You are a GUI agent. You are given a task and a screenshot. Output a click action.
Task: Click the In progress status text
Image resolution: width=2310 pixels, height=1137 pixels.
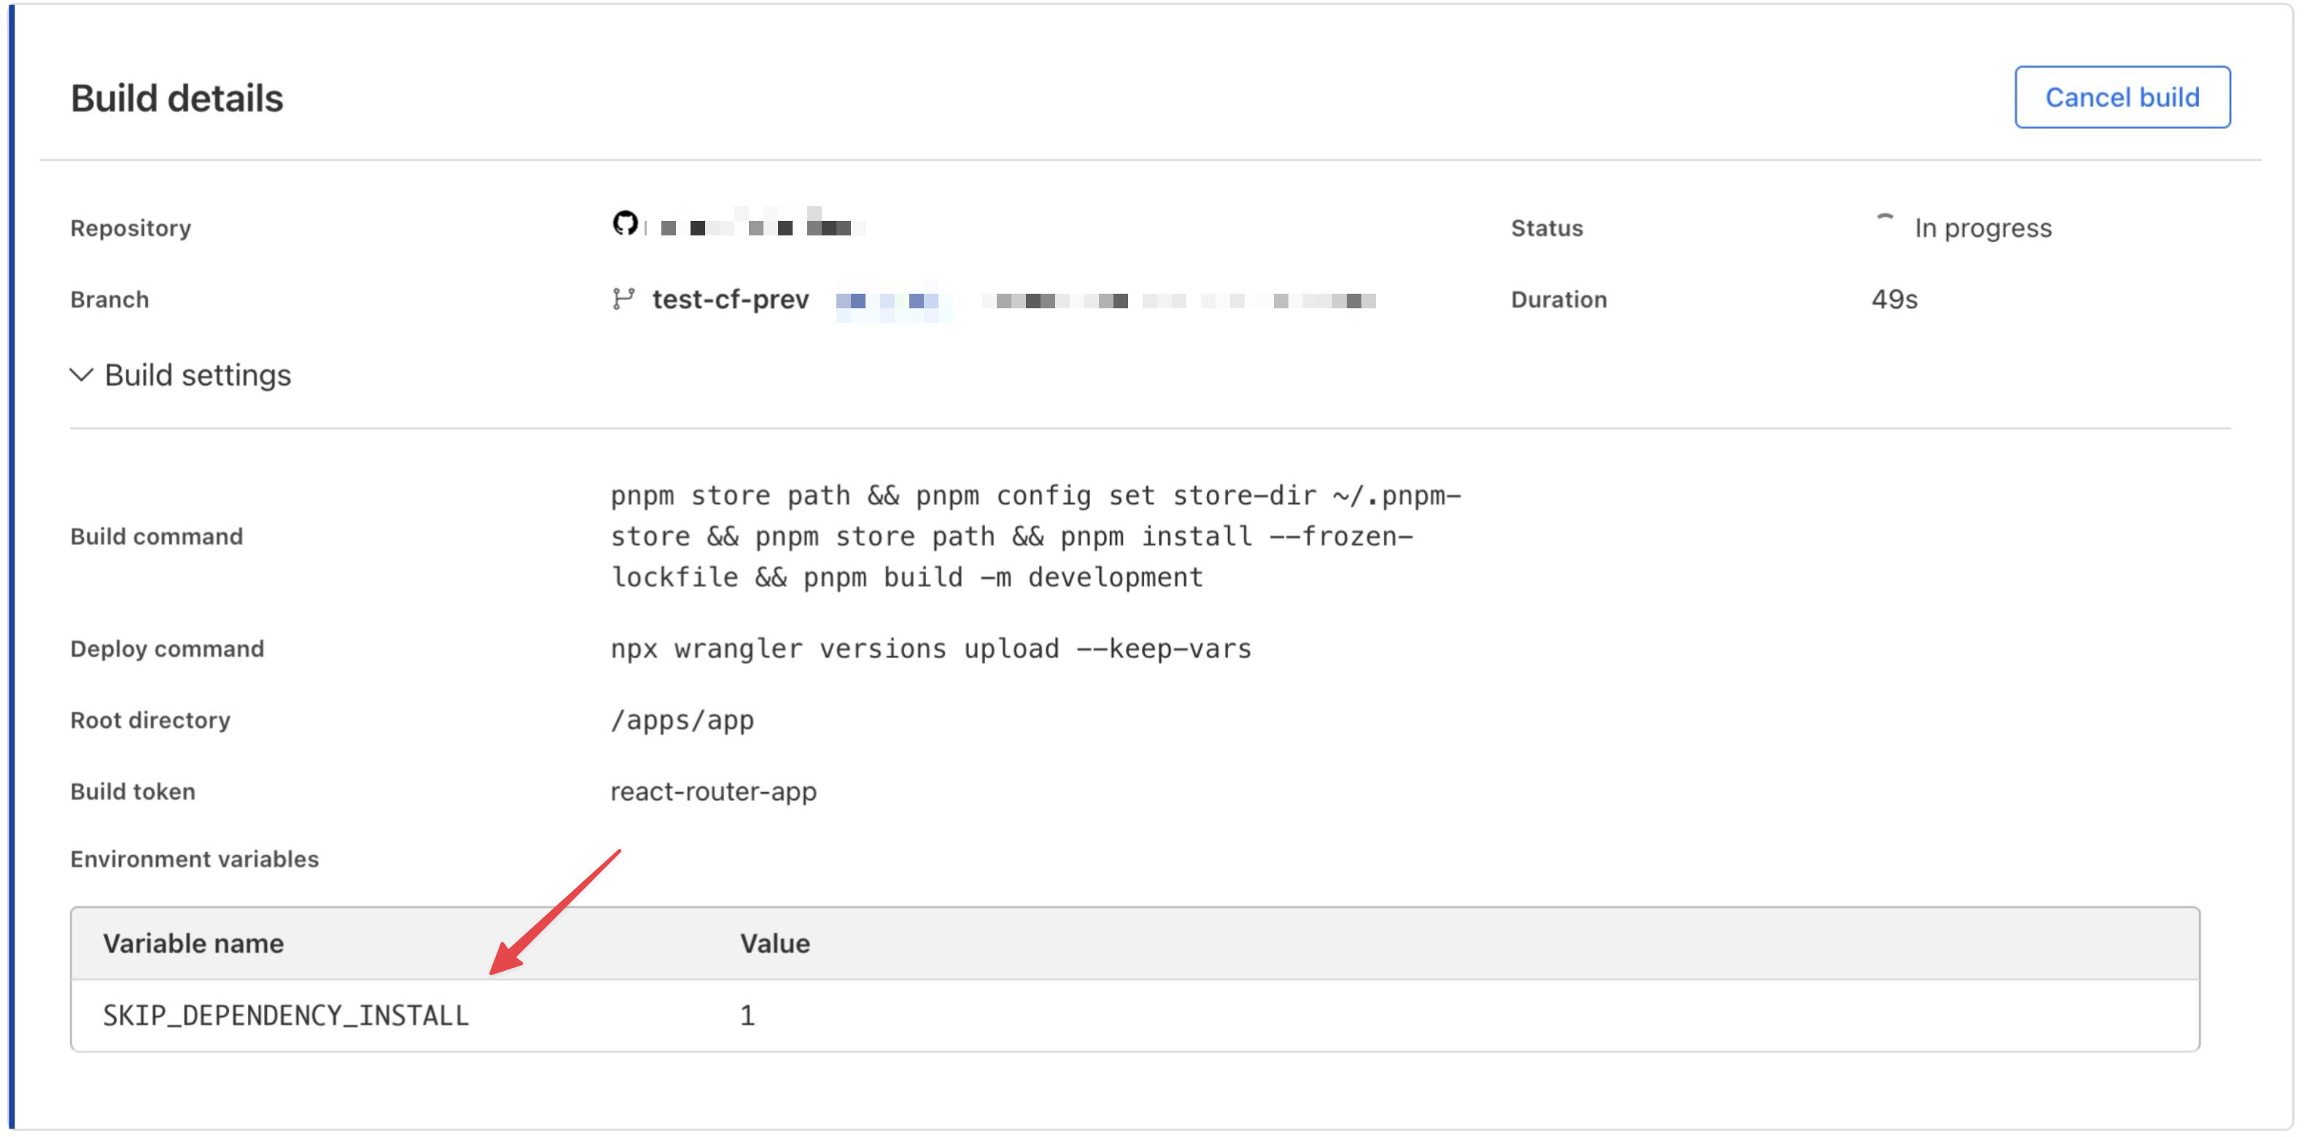pos(1982,227)
